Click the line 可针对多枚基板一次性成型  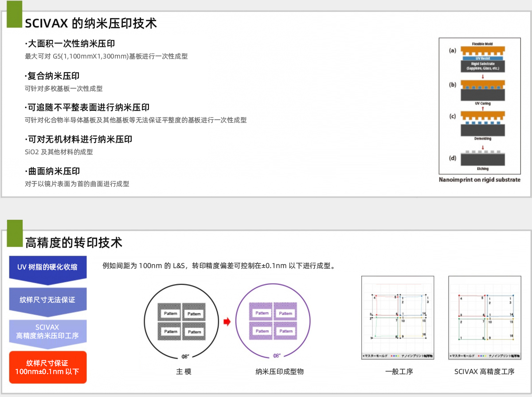(64, 88)
